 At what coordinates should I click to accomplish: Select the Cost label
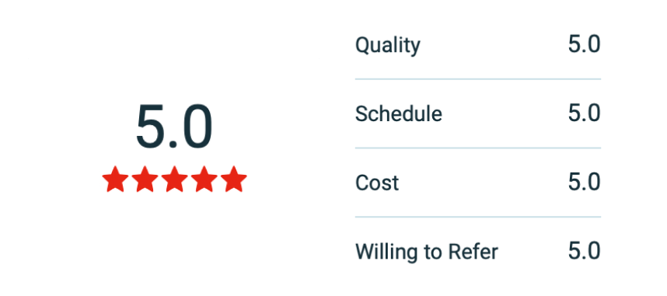[x=377, y=183]
